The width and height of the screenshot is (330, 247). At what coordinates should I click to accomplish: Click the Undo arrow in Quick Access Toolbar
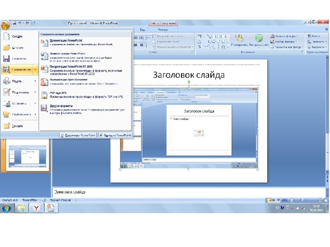[x=20, y=23]
